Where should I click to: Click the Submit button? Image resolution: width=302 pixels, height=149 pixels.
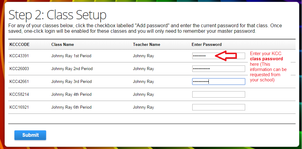tap(30, 135)
